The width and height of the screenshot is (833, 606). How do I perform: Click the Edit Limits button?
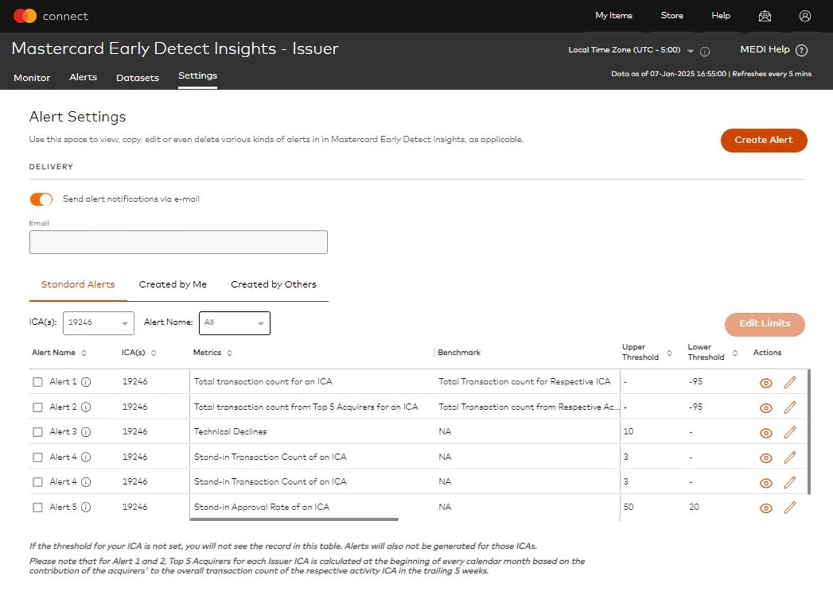tap(765, 324)
